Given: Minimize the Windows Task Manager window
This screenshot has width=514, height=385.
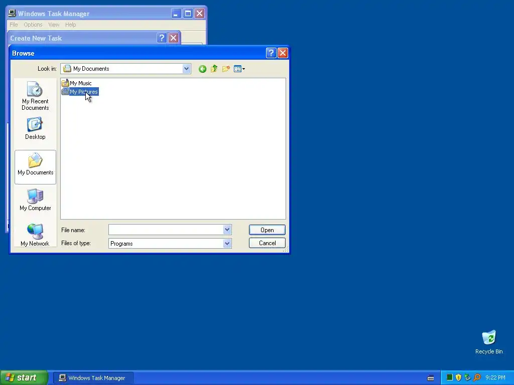Looking at the screenshot, I should click(176, 14).
